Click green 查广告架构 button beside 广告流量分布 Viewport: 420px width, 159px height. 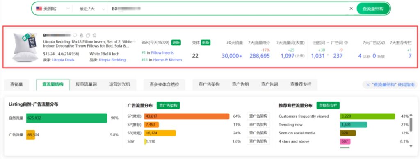168,105
